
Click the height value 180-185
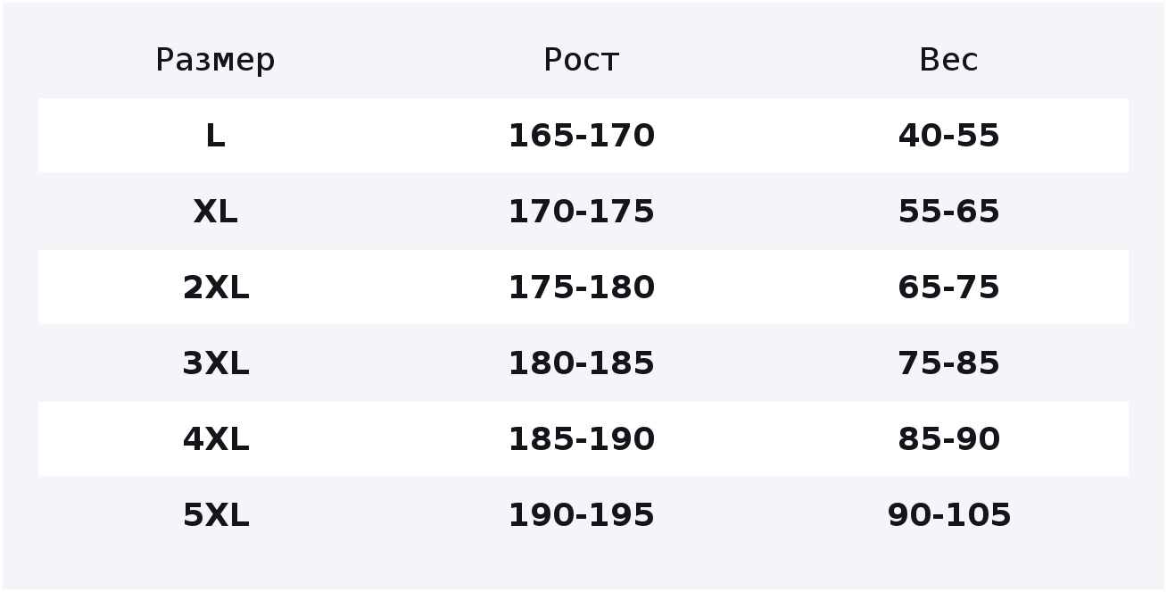[581, 363]
